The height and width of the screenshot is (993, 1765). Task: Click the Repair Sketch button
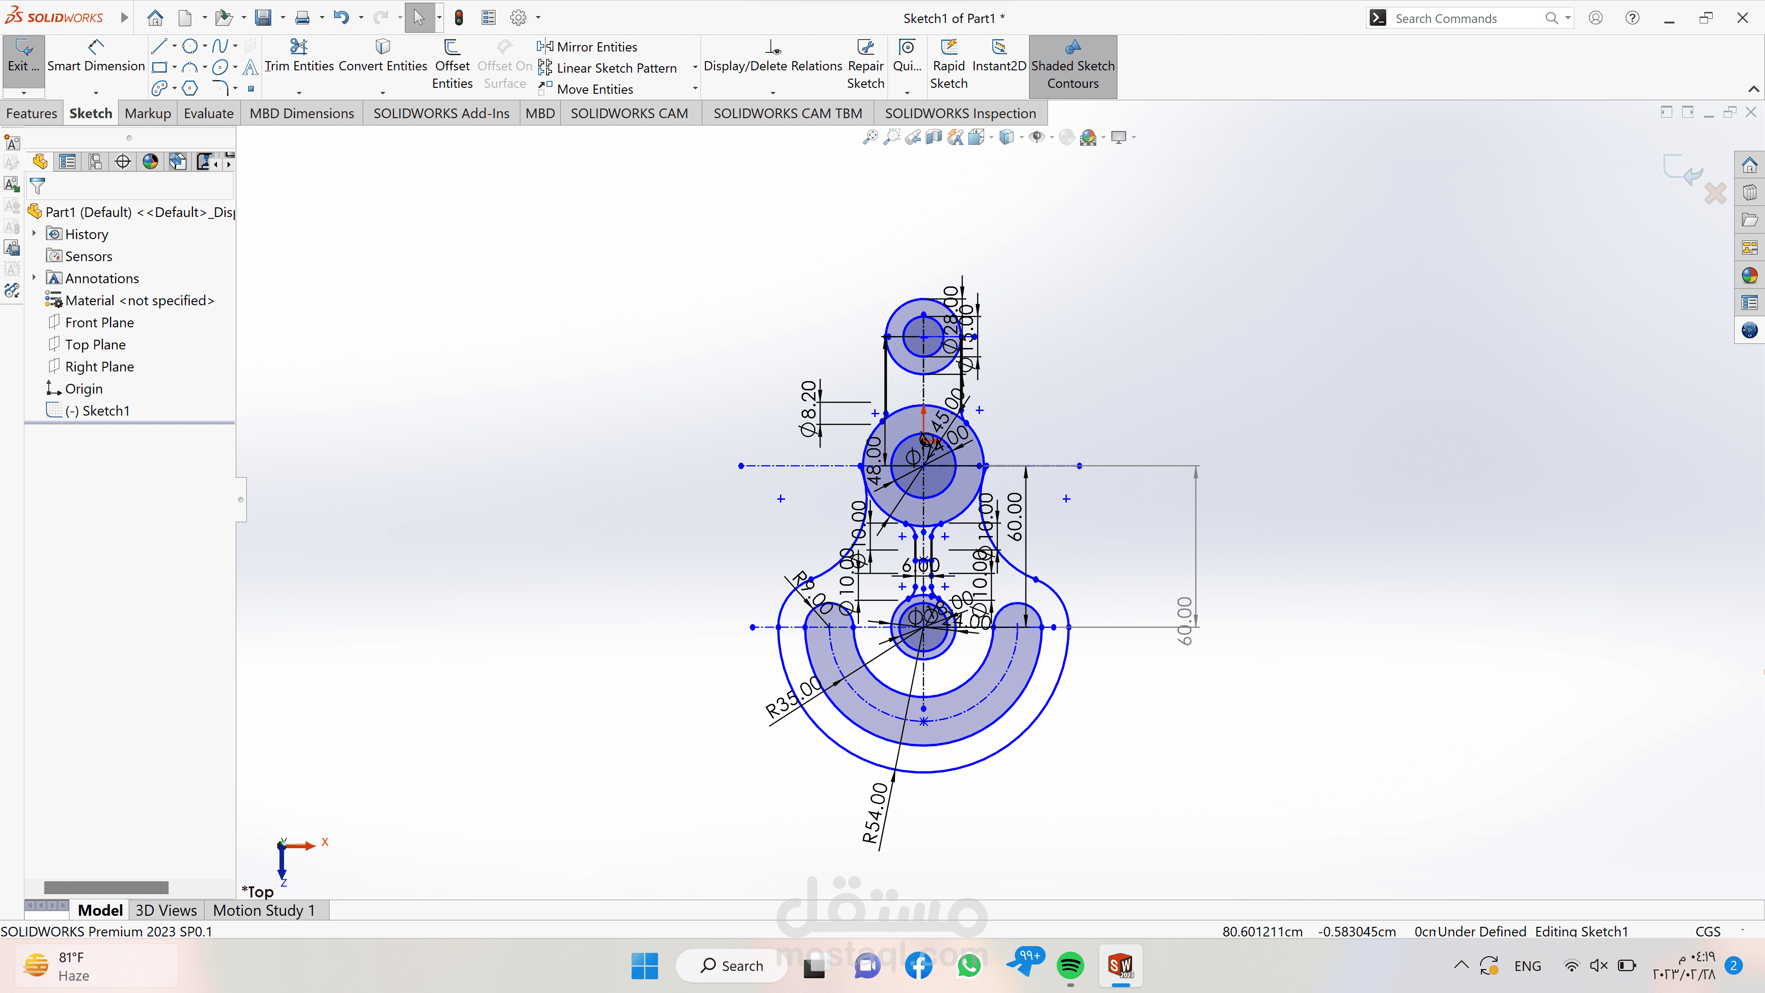(865, 64)
